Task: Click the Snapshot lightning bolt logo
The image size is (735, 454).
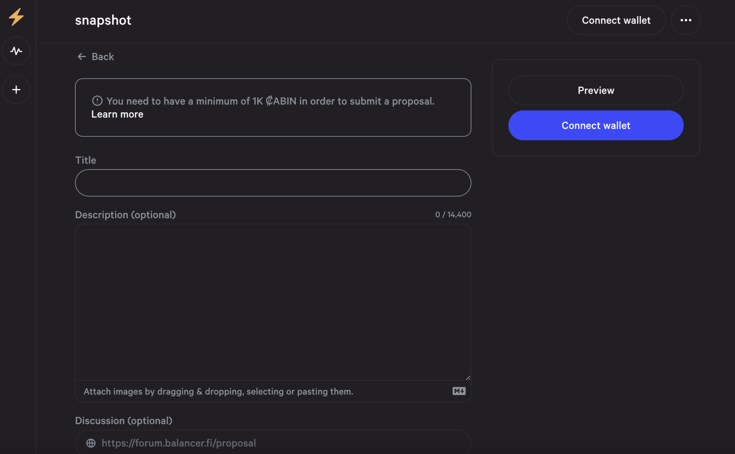Action: (16, 17)
